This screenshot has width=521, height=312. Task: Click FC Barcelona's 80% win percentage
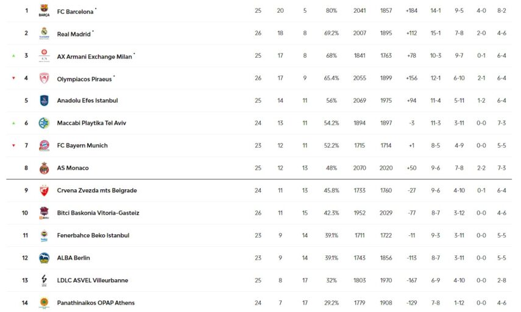coord(331,11)
